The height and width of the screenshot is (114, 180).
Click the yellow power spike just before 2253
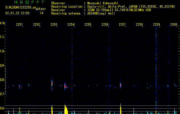tap(52, 110)
